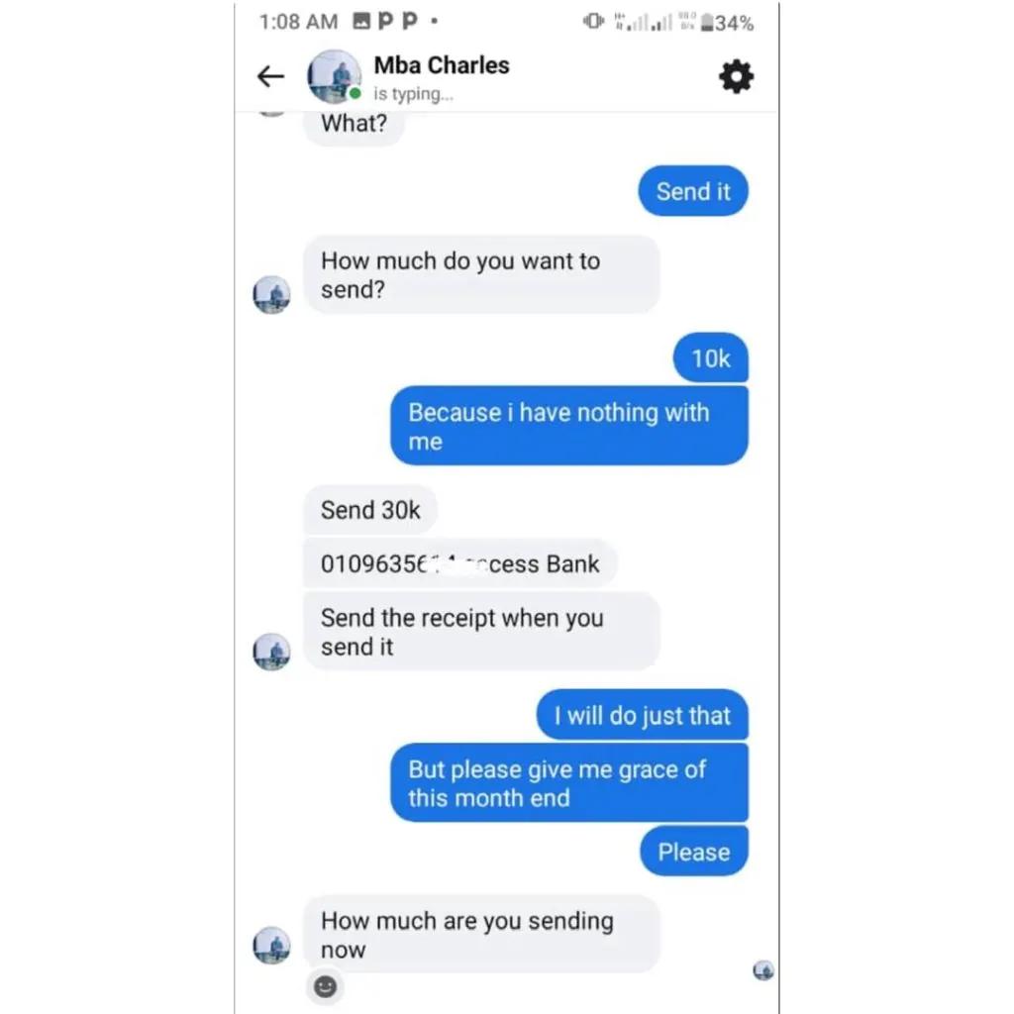Select the 'I will do just that' bubble
Screen dimensions: 1014x1014
[x=642, y=715]
